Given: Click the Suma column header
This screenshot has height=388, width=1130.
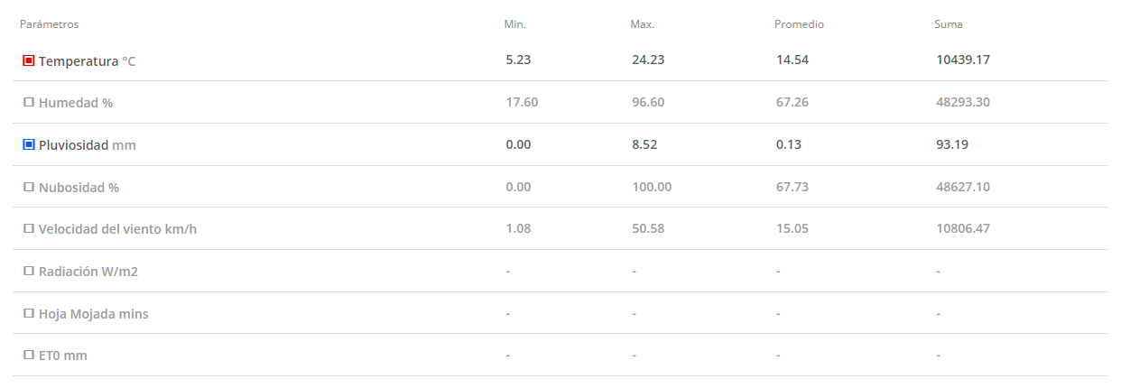Looking at the screenshot, I should coord(949,24).
